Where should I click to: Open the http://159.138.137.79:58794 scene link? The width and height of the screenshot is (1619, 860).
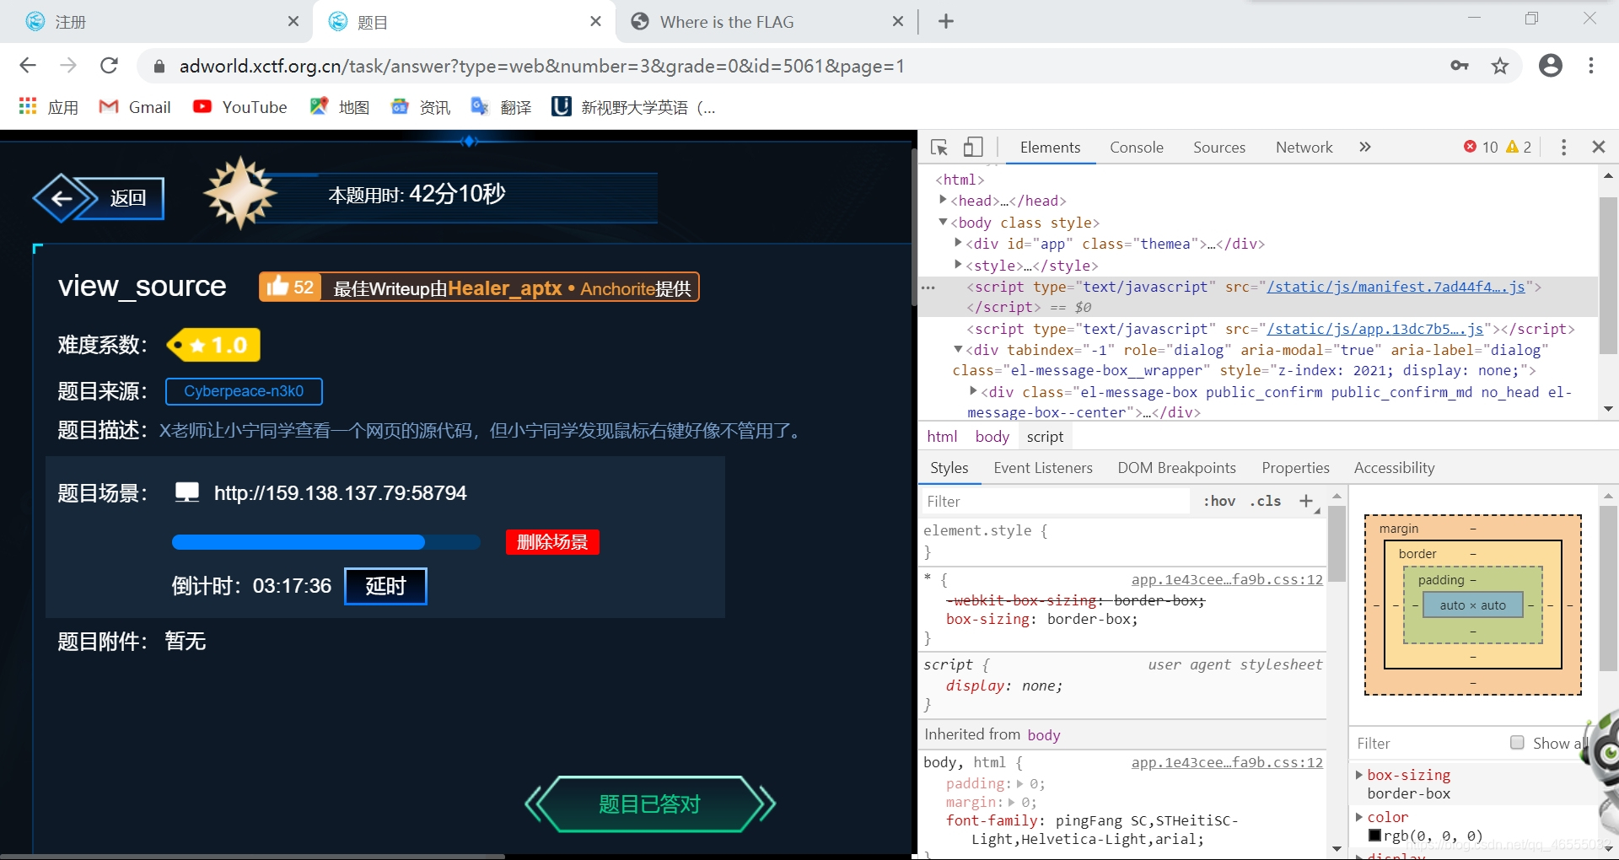(x=340, y=493)
